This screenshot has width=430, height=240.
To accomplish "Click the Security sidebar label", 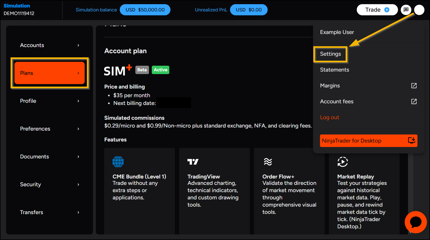I will tap(30, 184).
